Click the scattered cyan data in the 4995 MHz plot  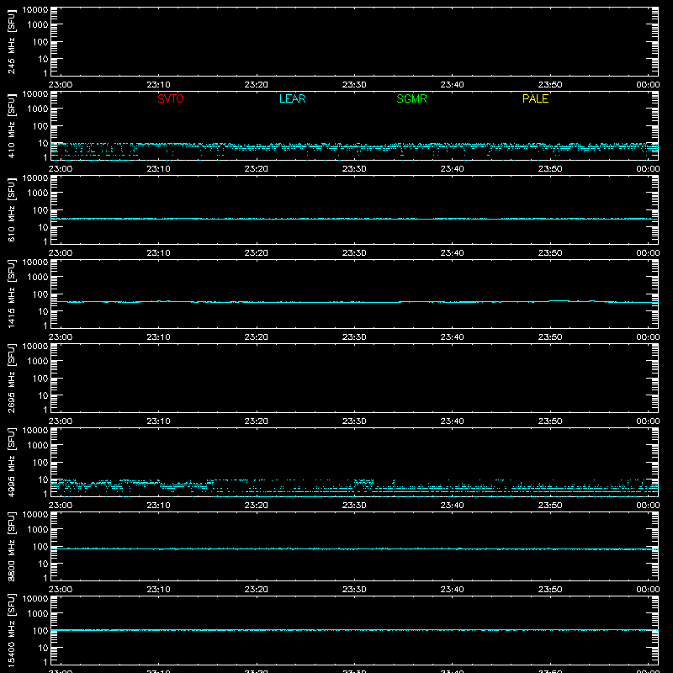(354, 488)
